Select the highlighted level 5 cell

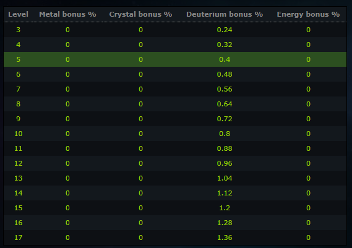pyautogui.click(x=18, y=59)
